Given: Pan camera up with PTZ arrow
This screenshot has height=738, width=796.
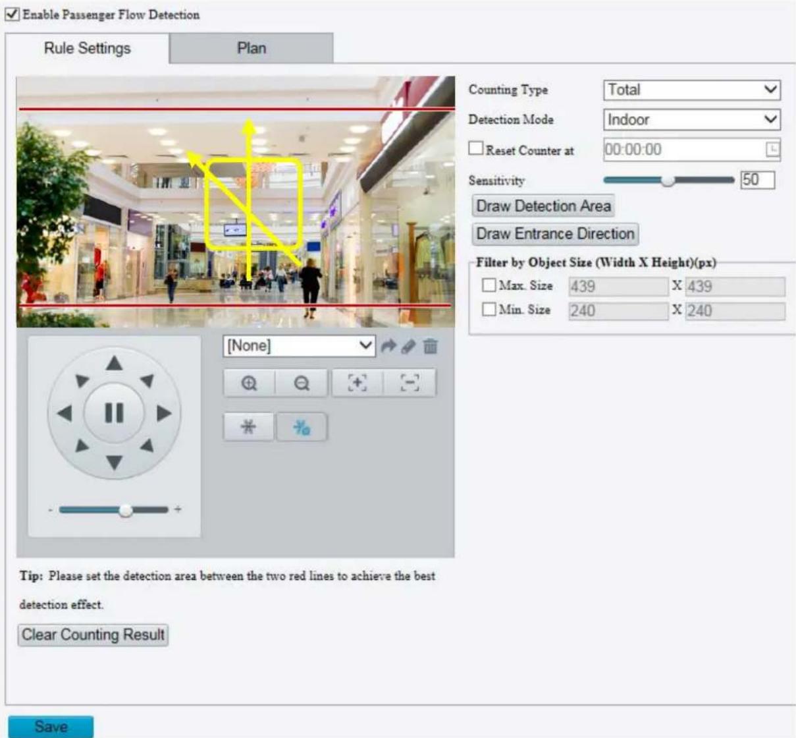Looking at the screenshot, I should pyautogui.click(x=115, y=363).
